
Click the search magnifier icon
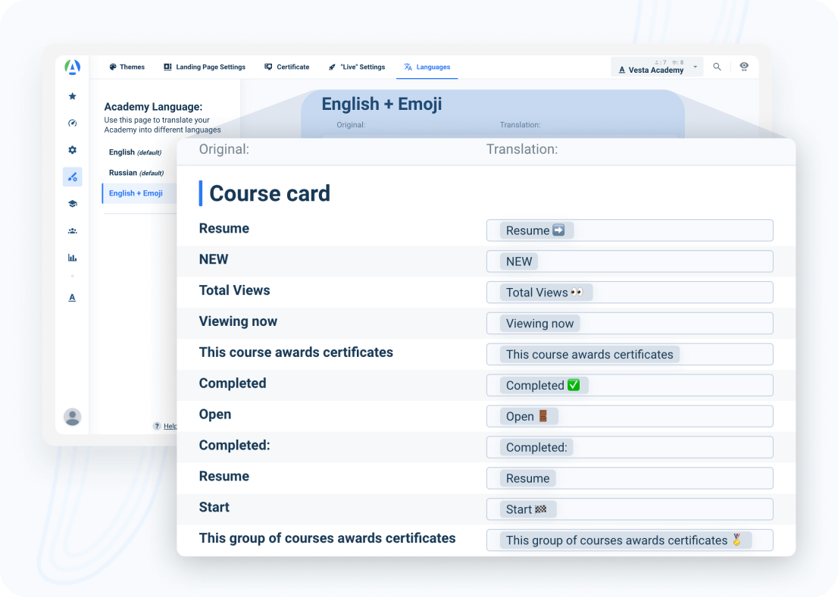point(717,67)
